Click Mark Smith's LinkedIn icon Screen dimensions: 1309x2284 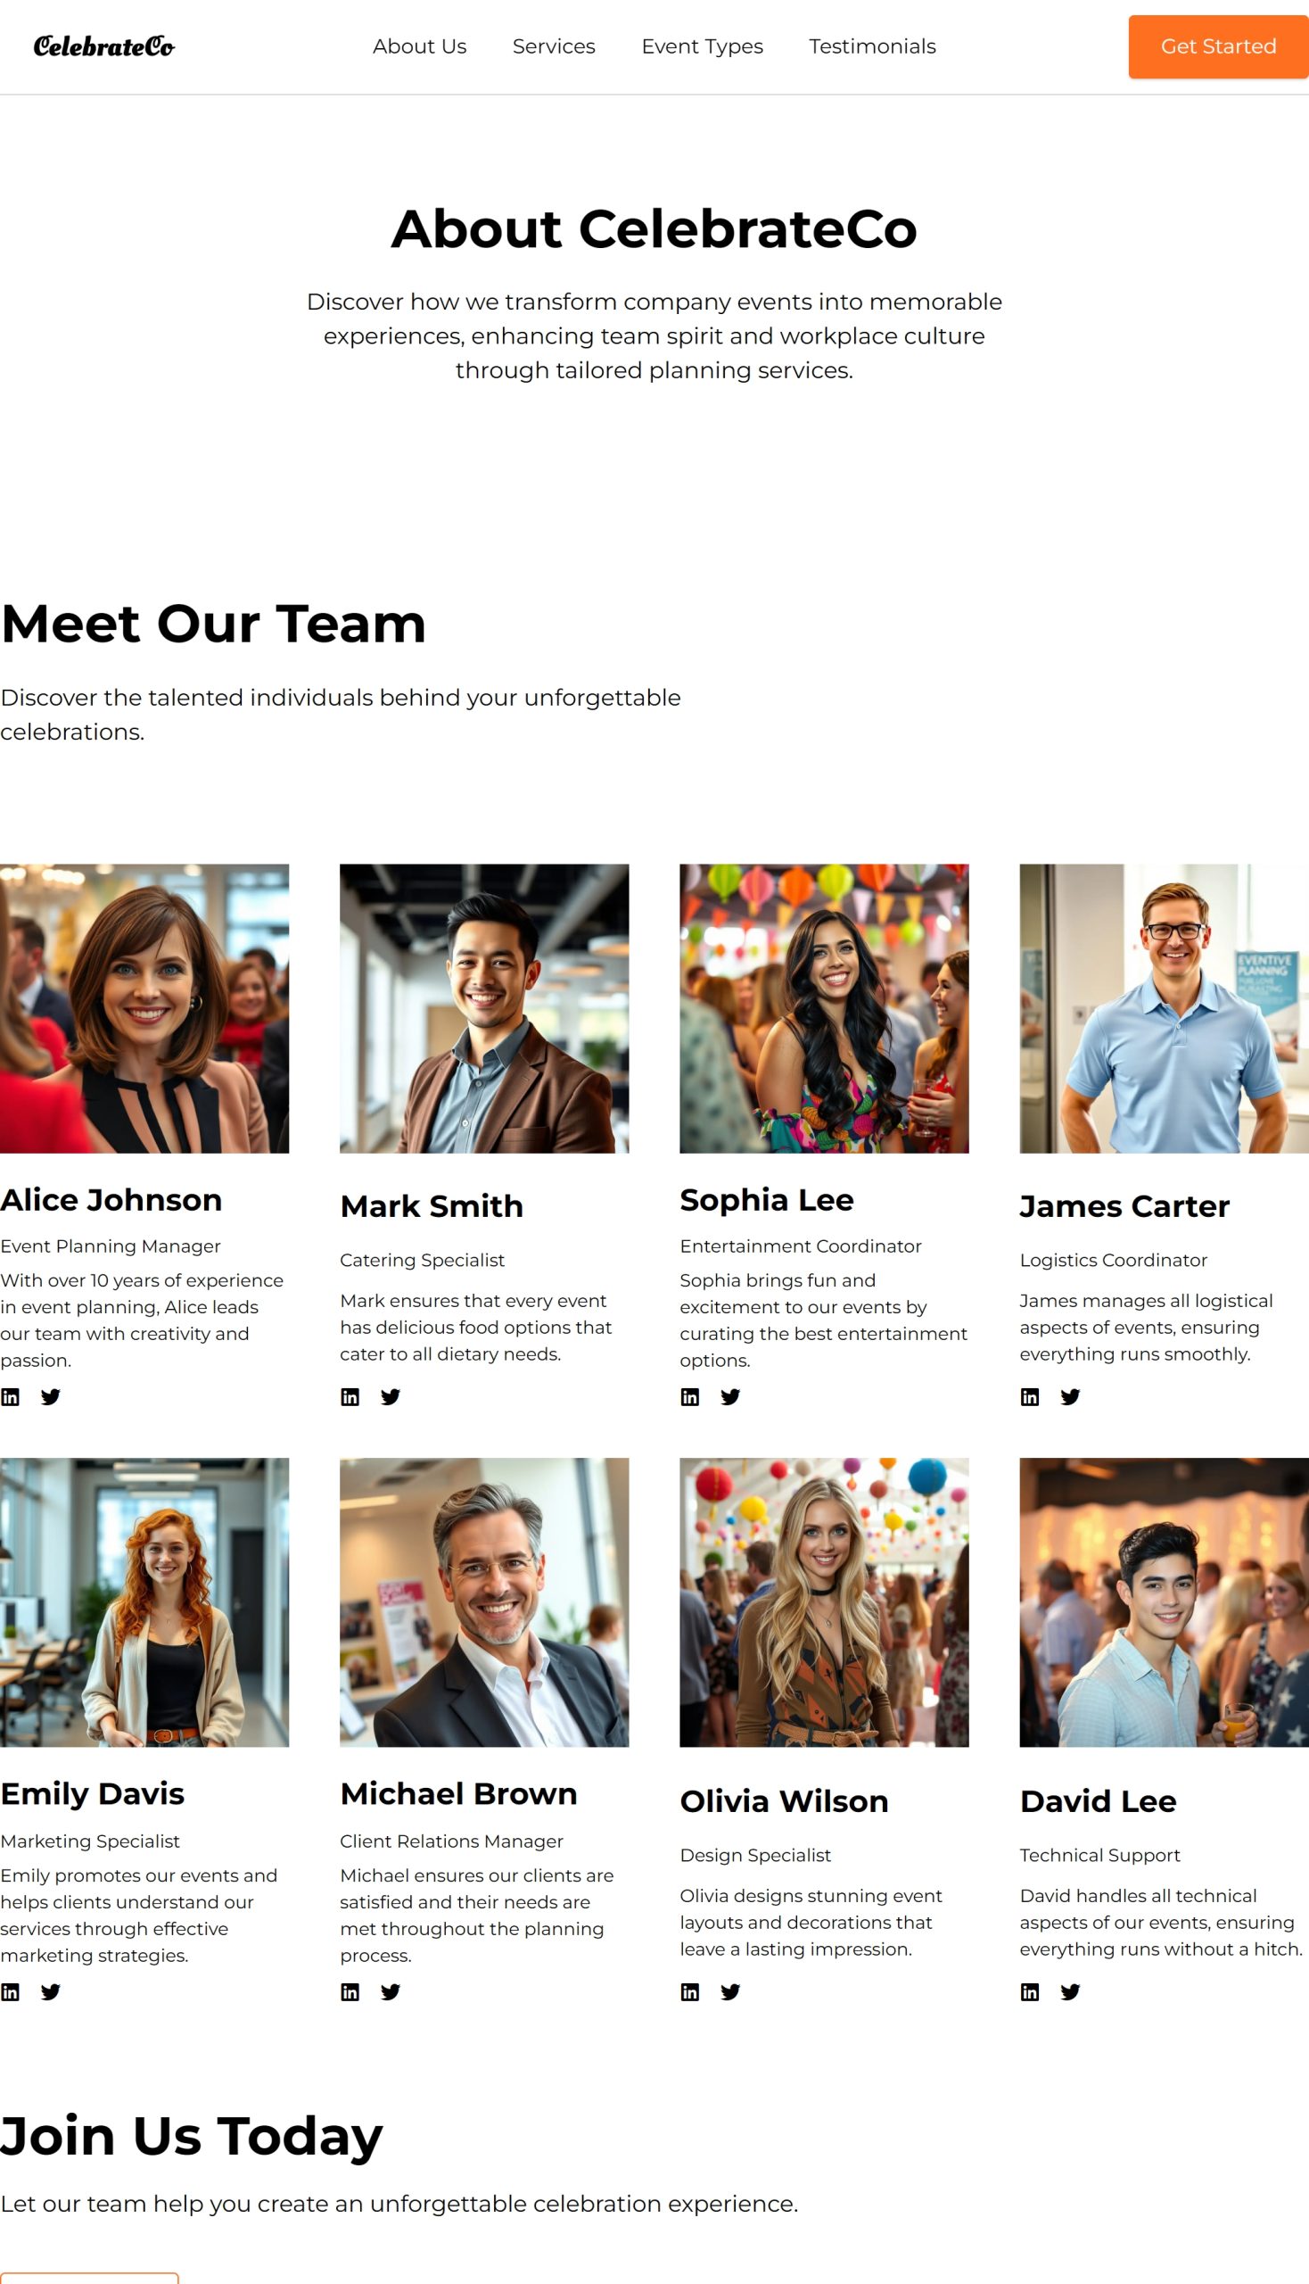[350, 1397]
